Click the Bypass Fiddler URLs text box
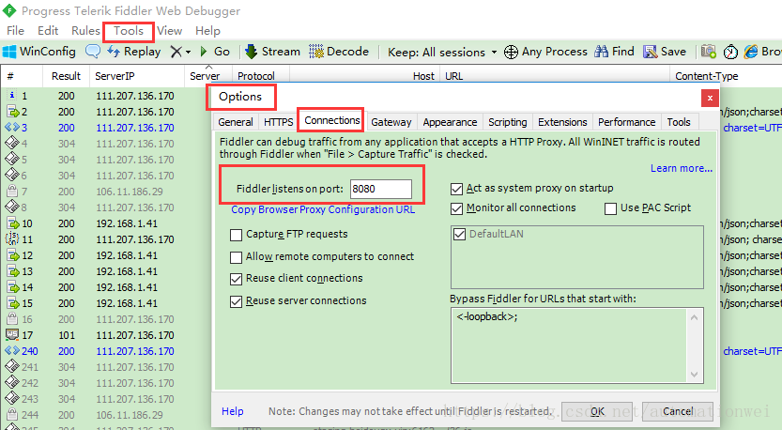 568,346
